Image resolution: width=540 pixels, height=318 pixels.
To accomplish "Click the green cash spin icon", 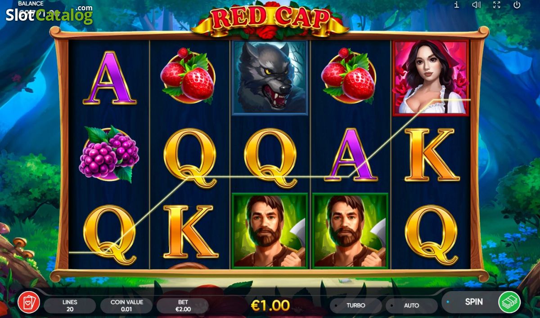I will (509, 302).
